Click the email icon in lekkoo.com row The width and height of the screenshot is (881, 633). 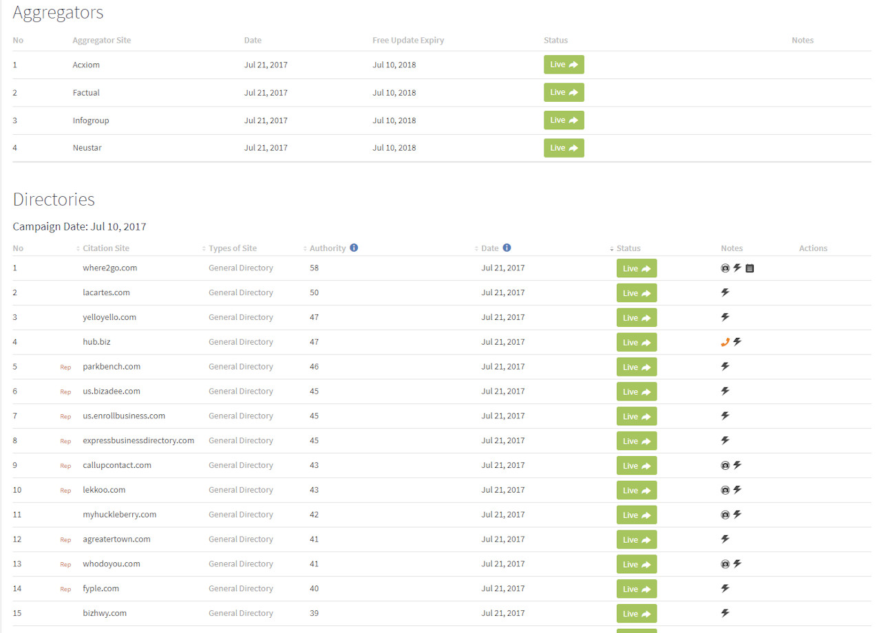(725, 490)
